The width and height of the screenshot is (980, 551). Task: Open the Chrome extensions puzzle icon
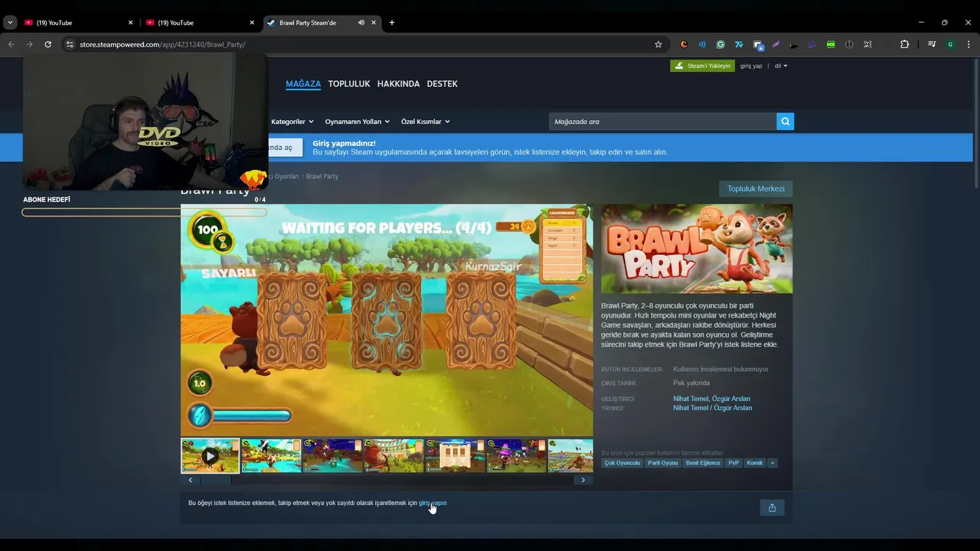tap(904, 44)
